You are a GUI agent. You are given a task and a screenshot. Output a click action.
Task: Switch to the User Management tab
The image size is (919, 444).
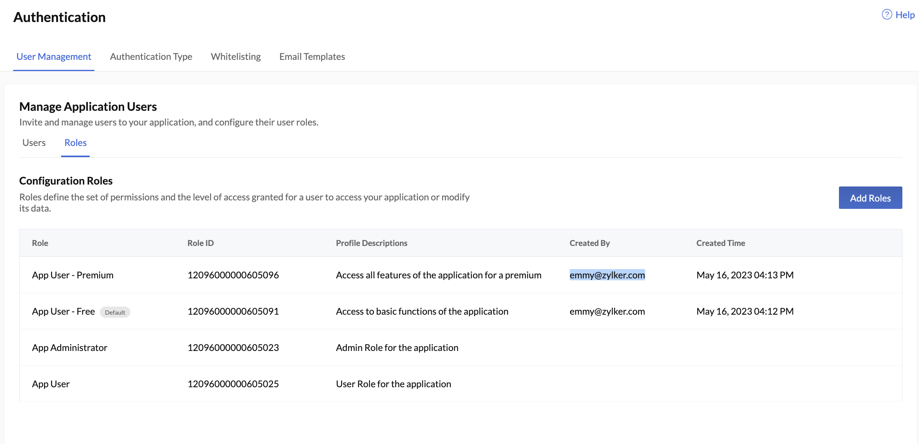coord(54,57)
